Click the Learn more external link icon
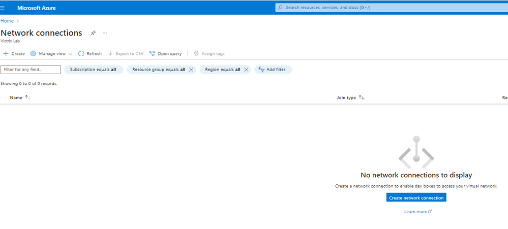This screenshot has width=508, height=229. coord(430,212)
